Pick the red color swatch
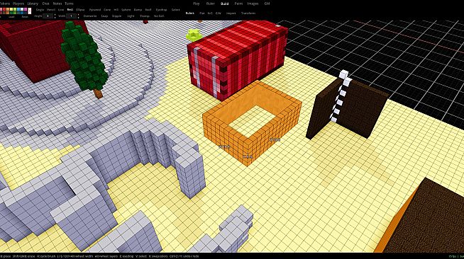 tap(4, 9)
